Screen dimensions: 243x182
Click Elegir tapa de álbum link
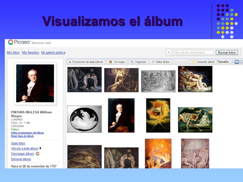pyautogui.click(x=22, y=136)
